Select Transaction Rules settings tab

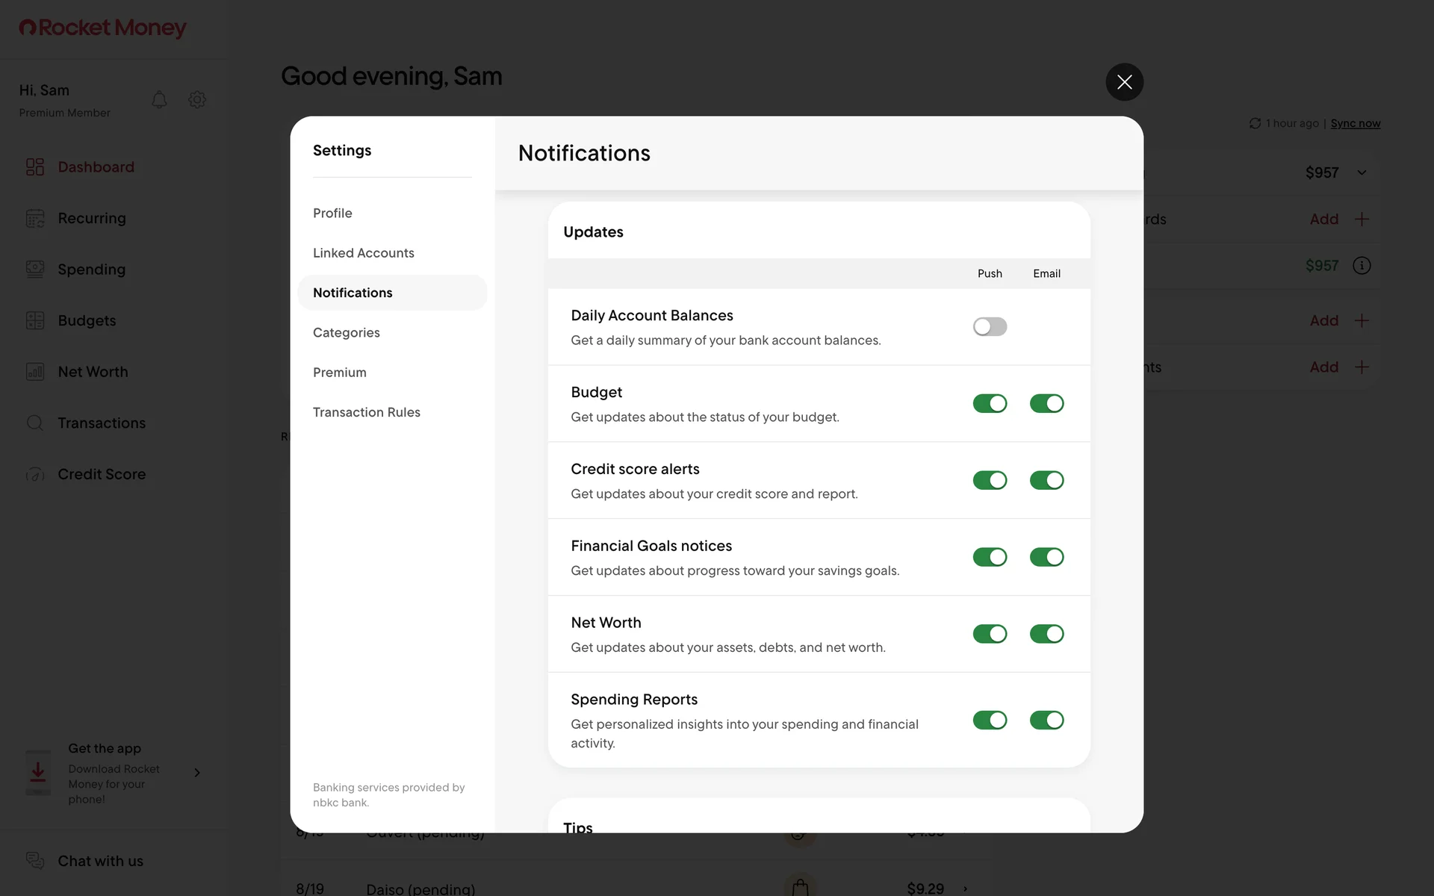pos(366,412)
